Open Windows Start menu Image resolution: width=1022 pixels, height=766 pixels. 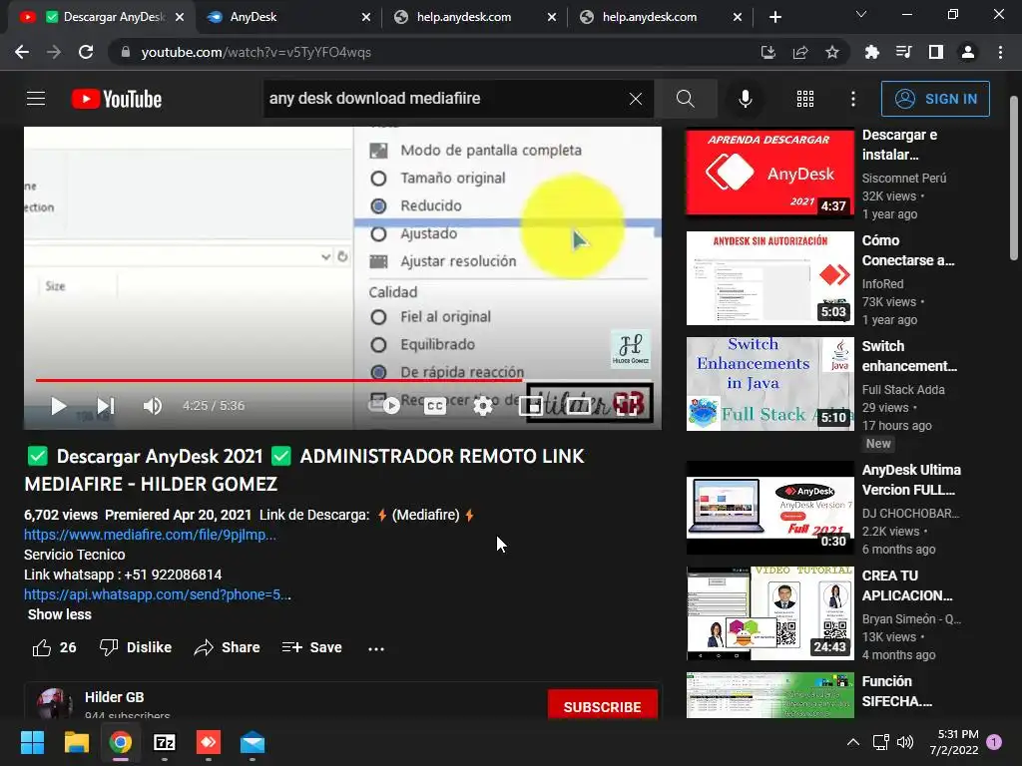coord(32,742)
